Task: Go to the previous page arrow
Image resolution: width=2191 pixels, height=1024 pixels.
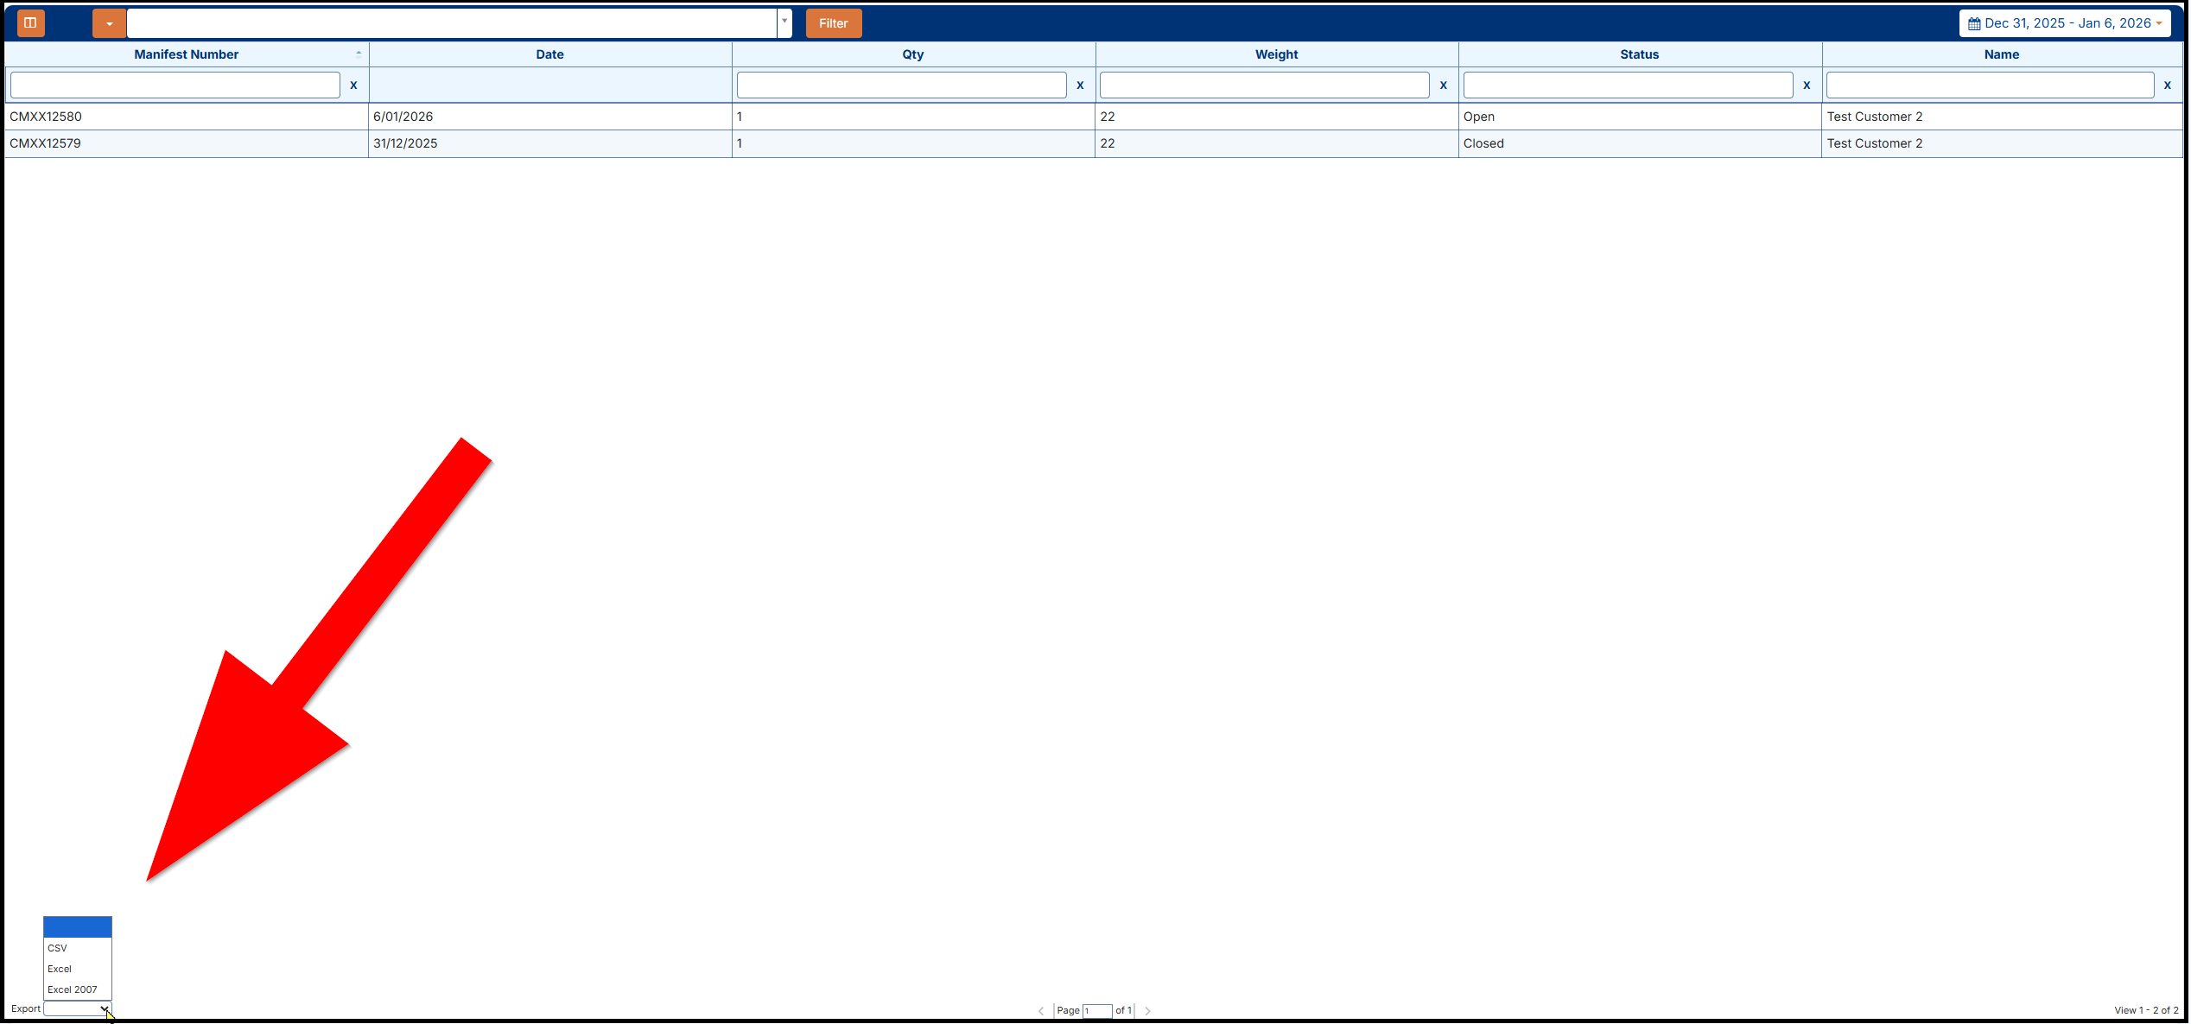Action: [x=1041, y=1011]
